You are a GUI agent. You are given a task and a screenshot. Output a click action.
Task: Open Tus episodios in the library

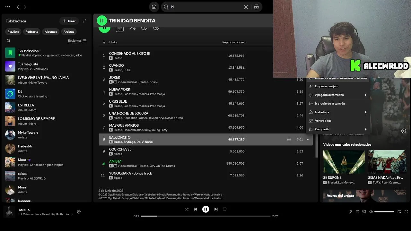[47, 53]
